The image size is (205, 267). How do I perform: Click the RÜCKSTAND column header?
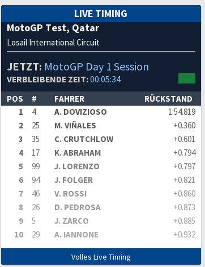click(168, 99)
